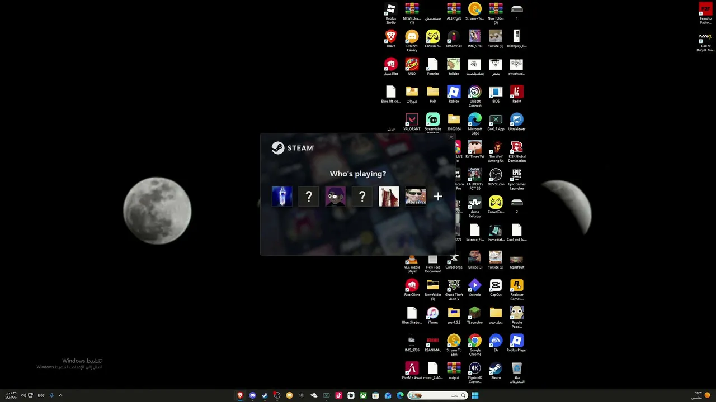Click the taskbar search box
The height and width of the screenshot is (402, 716).
(x=437, y=395)
